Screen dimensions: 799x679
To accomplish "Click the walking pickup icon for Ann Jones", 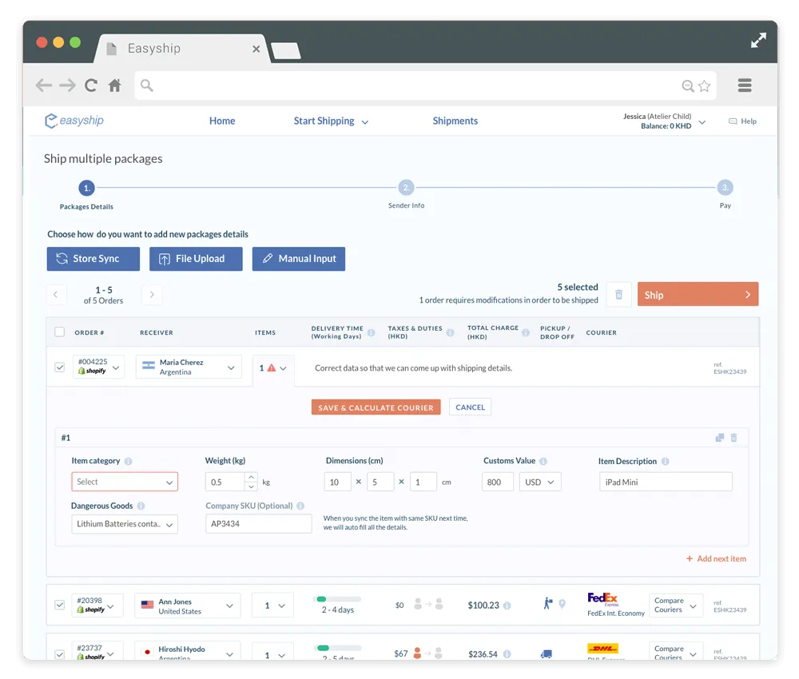I will coord(548,603).
